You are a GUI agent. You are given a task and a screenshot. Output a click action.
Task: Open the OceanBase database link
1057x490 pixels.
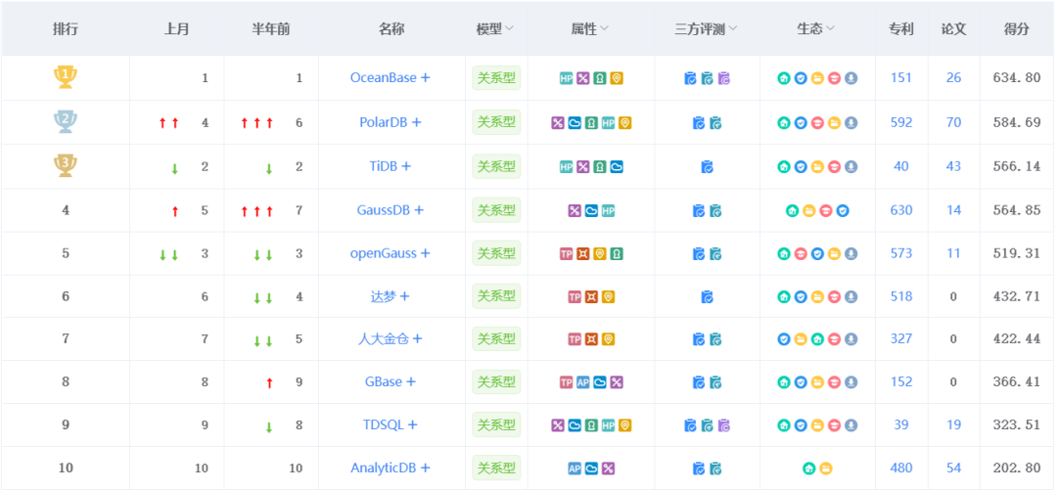[384, 77]
